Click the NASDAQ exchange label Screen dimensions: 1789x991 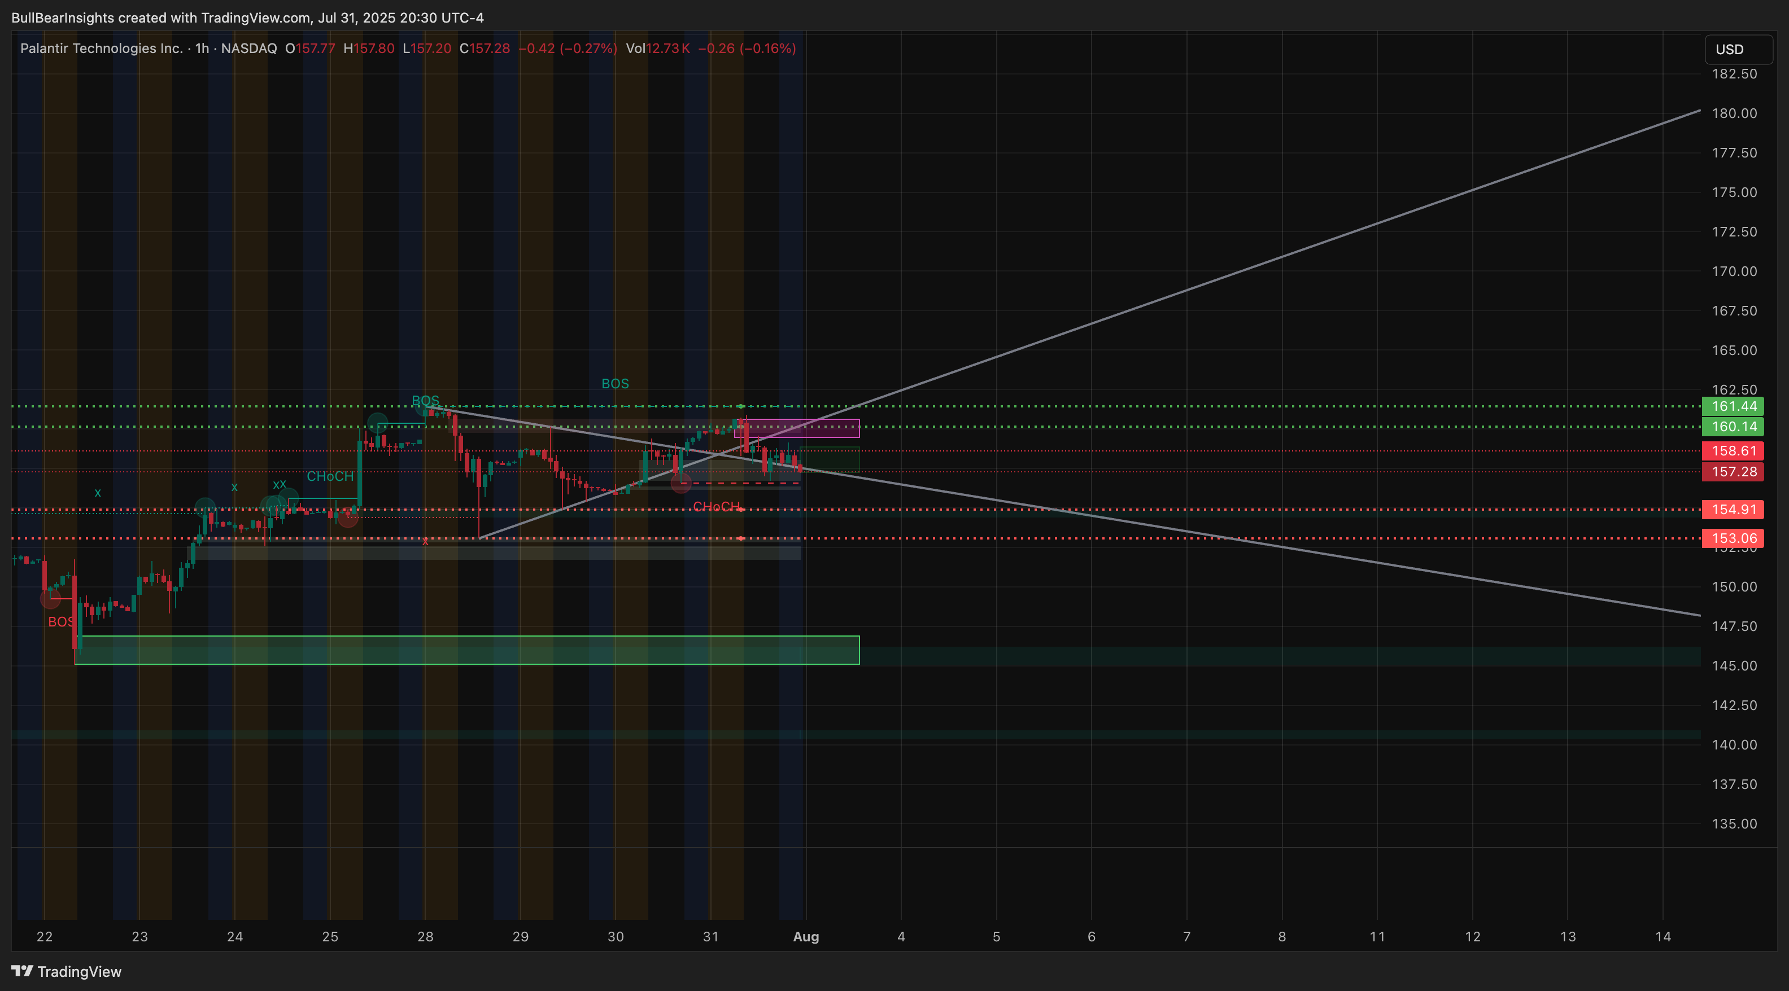[x=248, y=49]
